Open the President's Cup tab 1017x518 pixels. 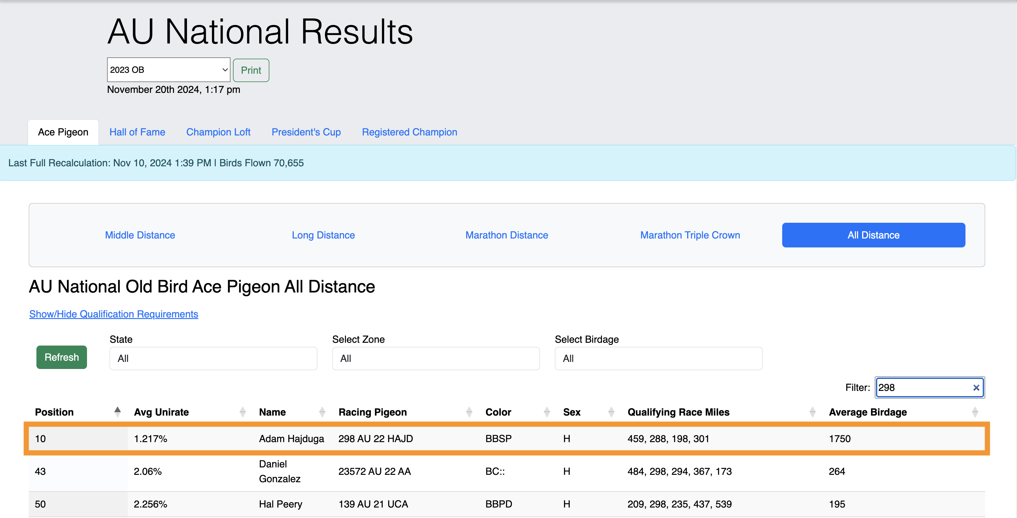pos(306,132)
